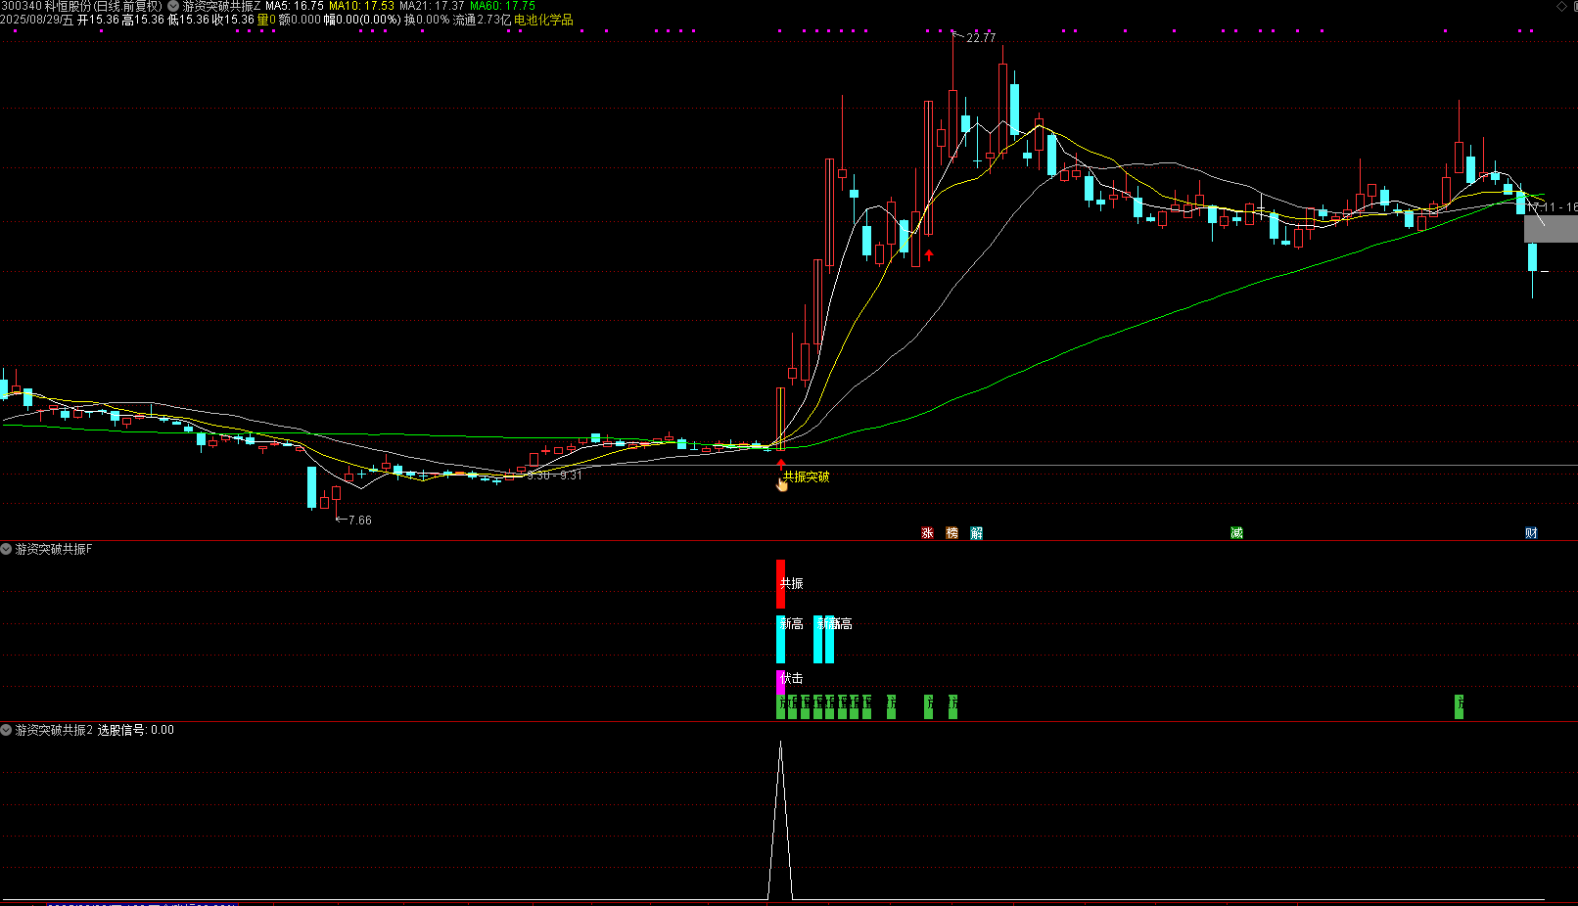Click the red up arrow below the pullback candles
Viewport: 1578px width, 906px height.
coord(929,255)
